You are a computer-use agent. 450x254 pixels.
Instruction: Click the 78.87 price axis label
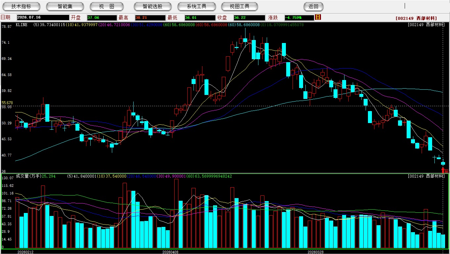(x=7, y=26)
